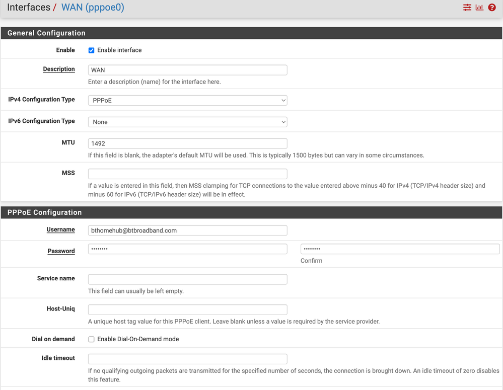
Task: Click the Enable interface label text
Action: coord(119,50)
